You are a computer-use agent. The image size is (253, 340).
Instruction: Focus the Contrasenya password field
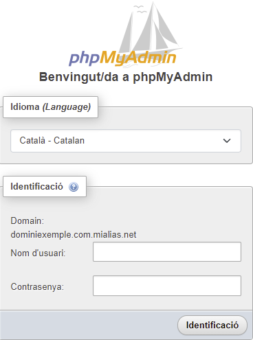pyautogui.click(x=167, y=286)
